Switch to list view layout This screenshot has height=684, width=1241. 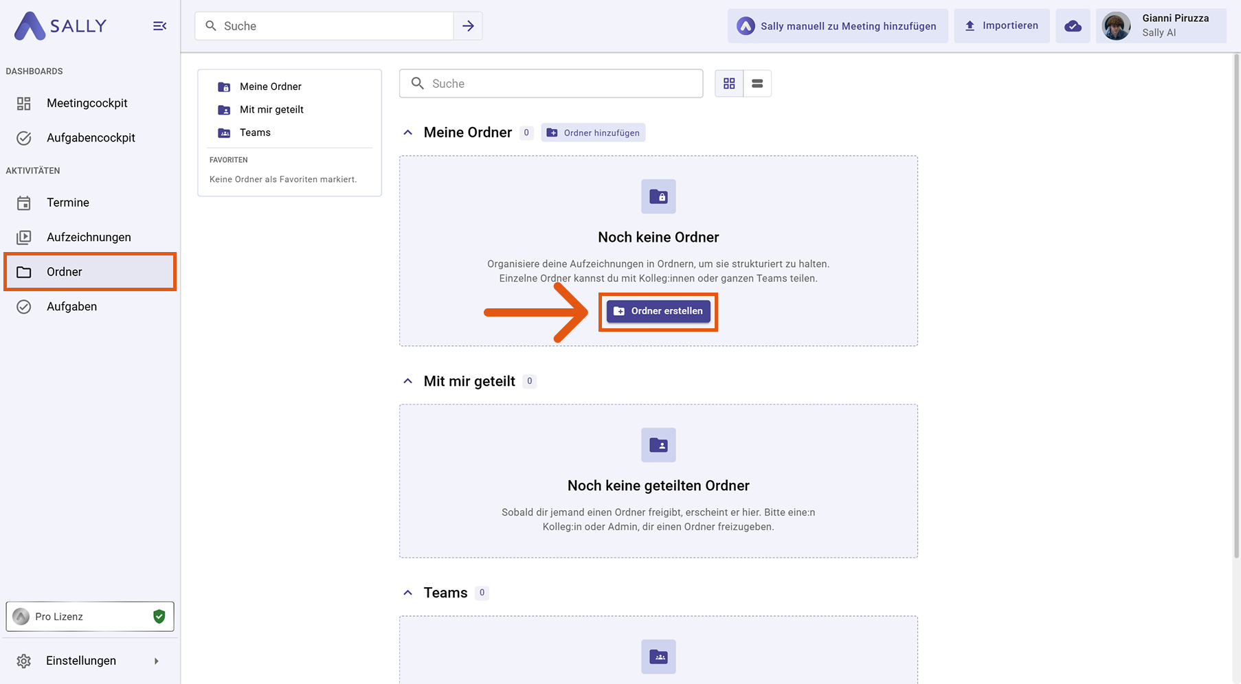757,84
